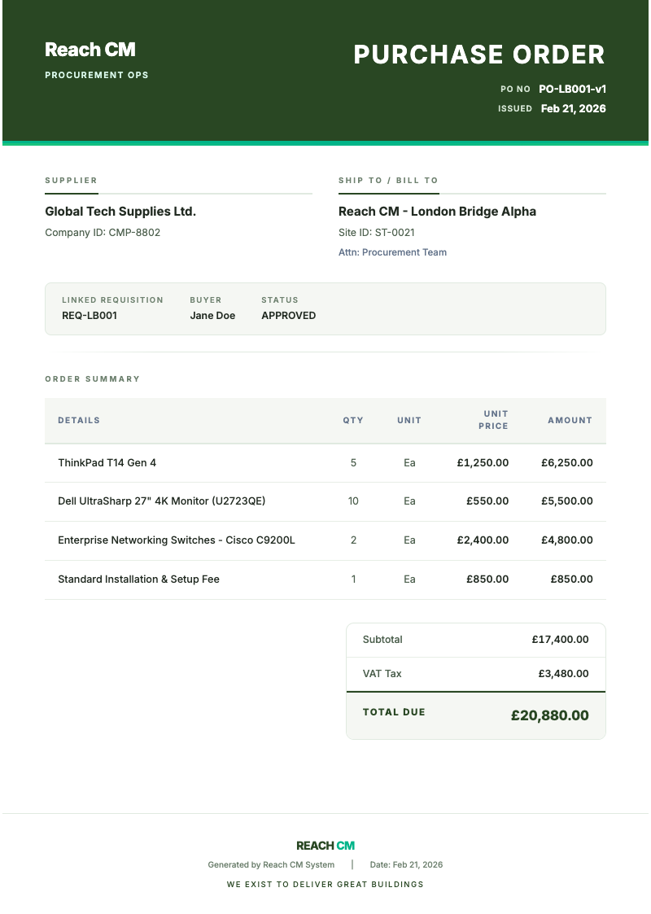Click the APPROVED status value

click(289, 315)
